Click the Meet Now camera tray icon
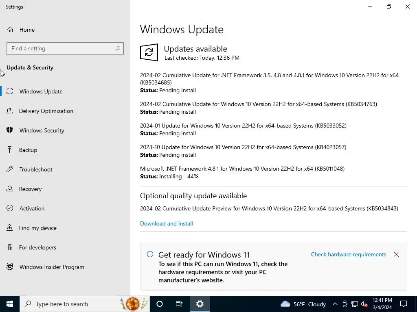Image resolution: width=417 pixels, height=312 pixels. click(345, 304)
